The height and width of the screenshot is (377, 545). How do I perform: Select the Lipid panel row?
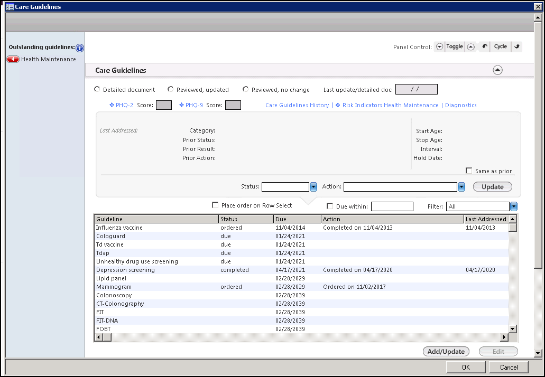(x=302, y=278)
